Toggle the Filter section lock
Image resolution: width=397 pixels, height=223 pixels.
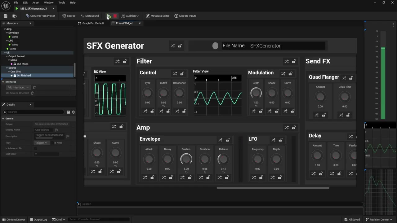point(294,61)
